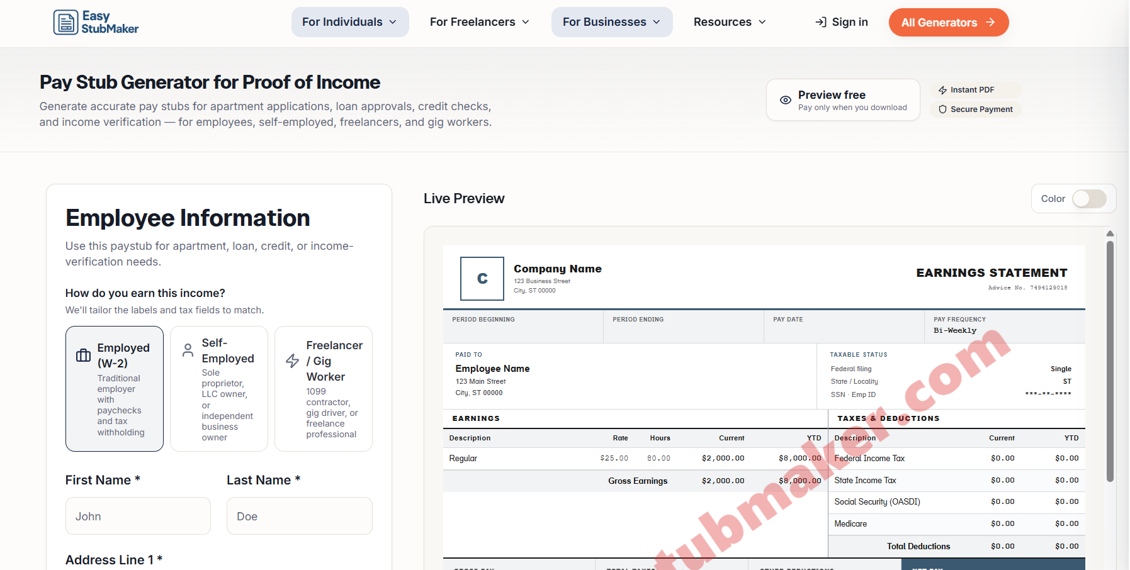Expand the For Freelancers chevron
Viewport: 1130px width, 570px height.
tap(526, 22)
